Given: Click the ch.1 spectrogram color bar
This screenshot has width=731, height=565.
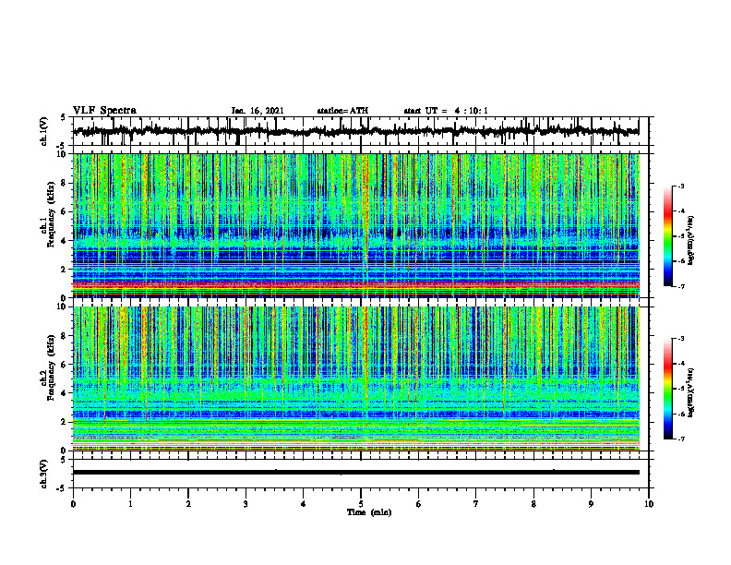Looking at the screenshot, I should coord(667,236).
